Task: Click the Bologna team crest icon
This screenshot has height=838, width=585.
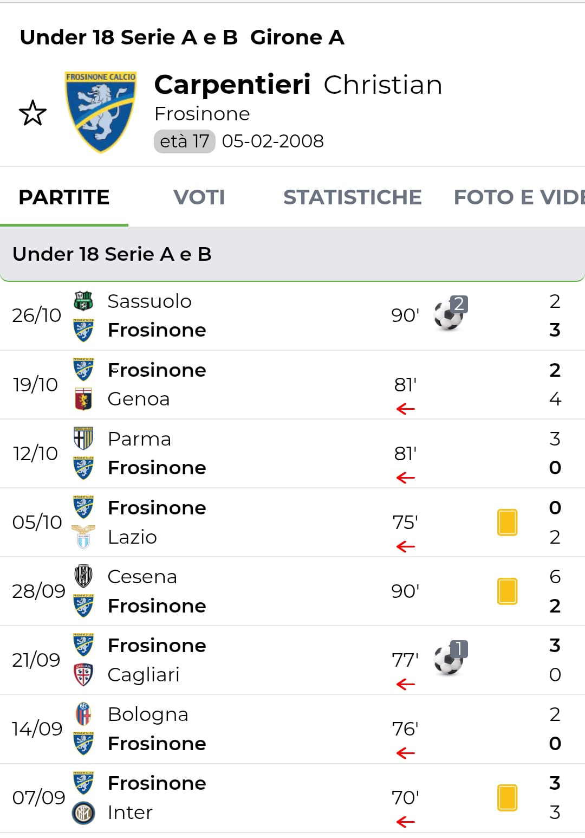Action: [x=83, y=714]
